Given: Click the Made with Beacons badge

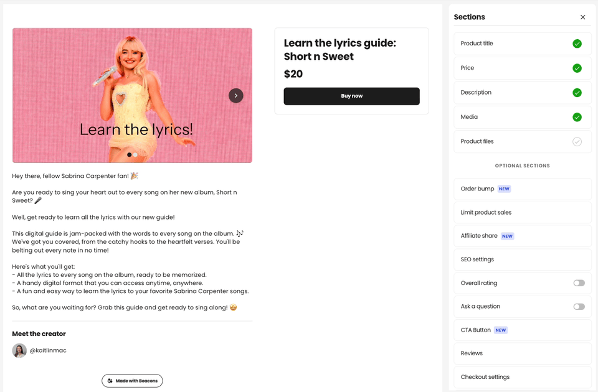Looking at the screenshot, I should (x=132, y=381).
